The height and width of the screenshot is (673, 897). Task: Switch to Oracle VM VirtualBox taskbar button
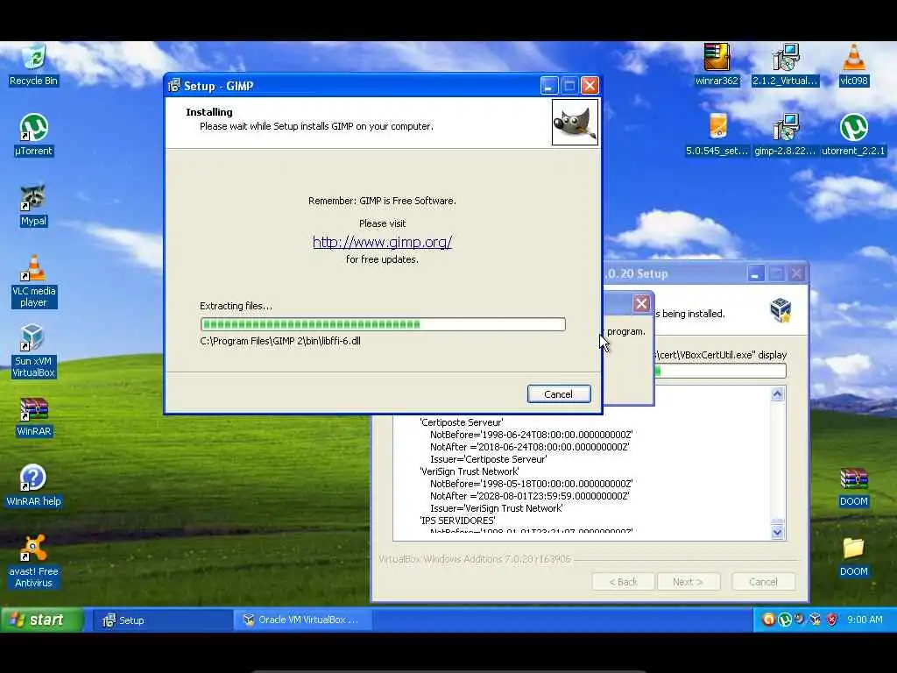tap(303, 620)
